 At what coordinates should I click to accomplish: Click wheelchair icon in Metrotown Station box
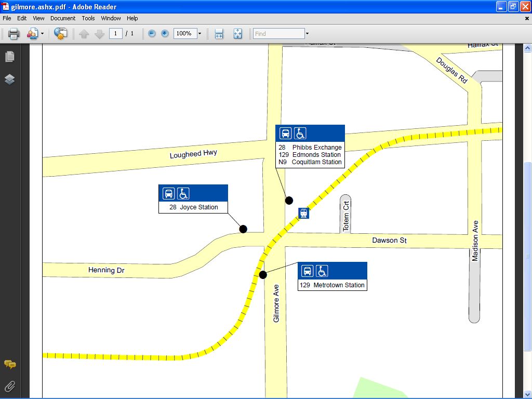tap(322, 271)
